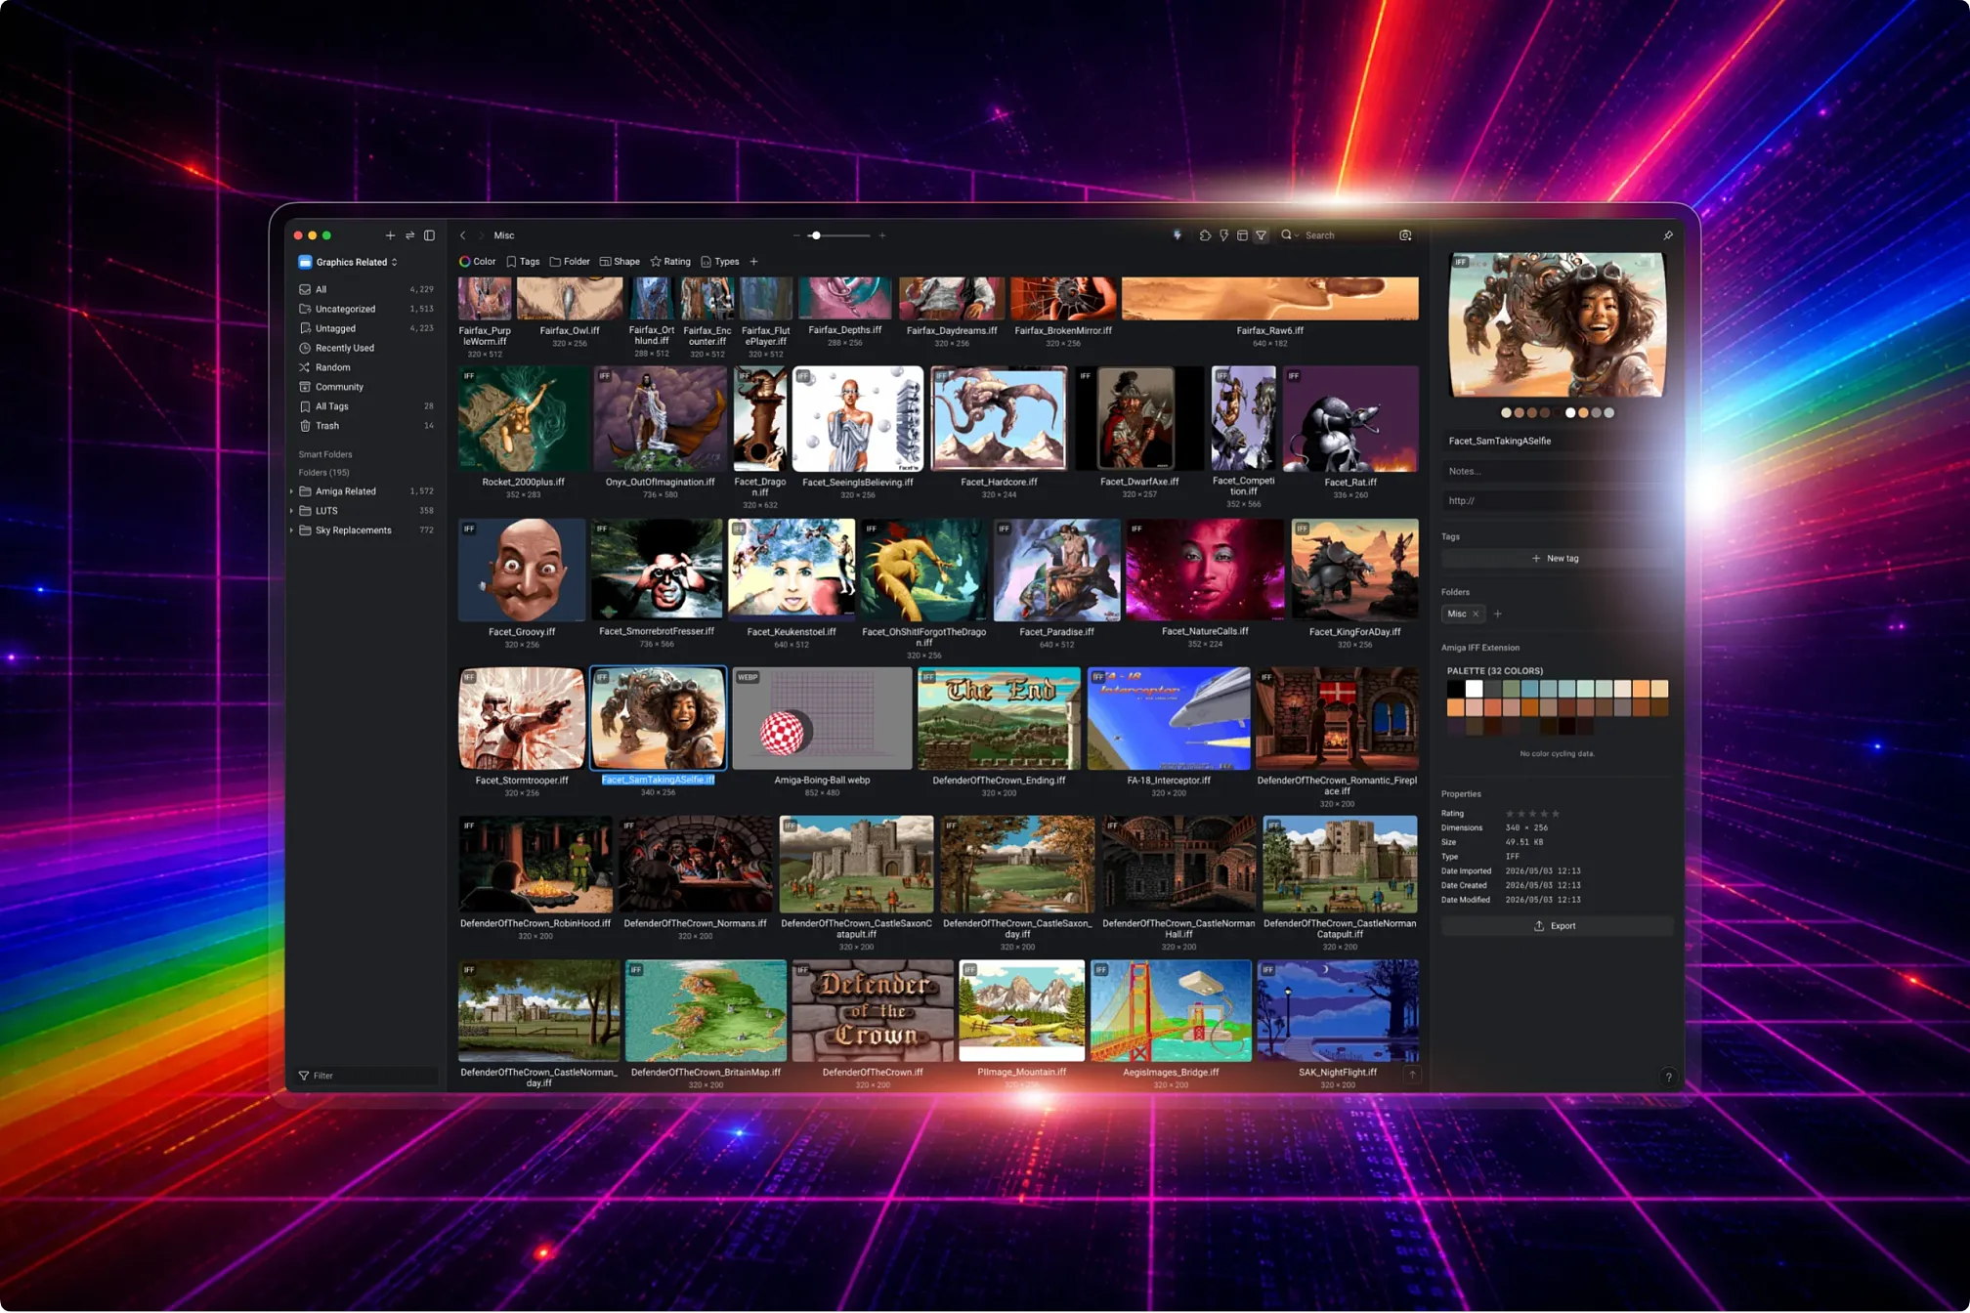Open the Rating filter
Viewport: 1970px width, 1313px height.
[670, 262]
